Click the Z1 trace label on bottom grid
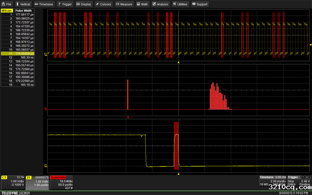The image size is (312, 195). click(46, 165)
